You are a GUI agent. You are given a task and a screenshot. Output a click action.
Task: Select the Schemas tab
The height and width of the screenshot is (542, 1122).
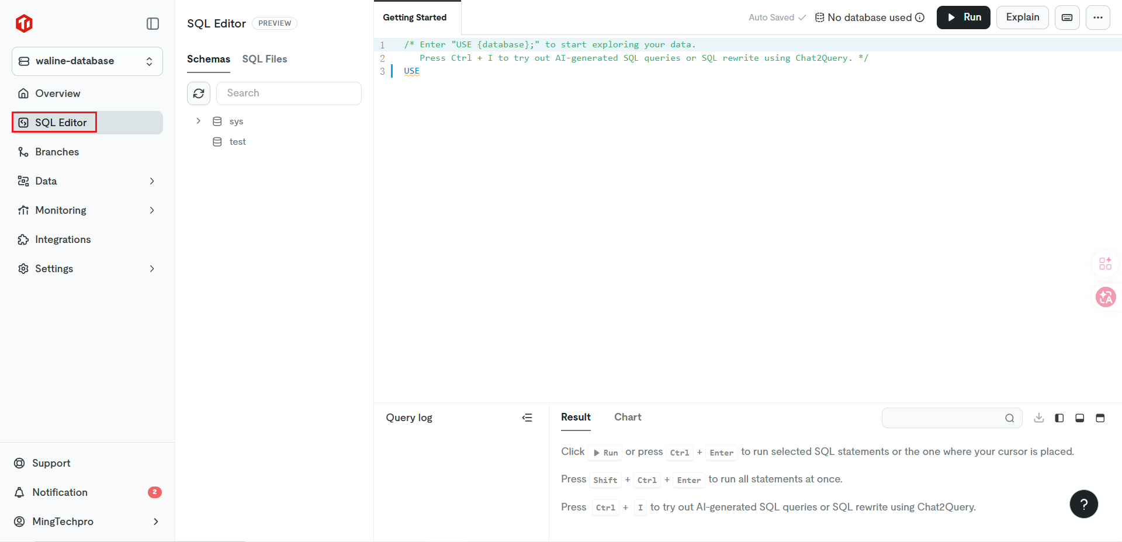pyautogui.click(x=209, y=59)
